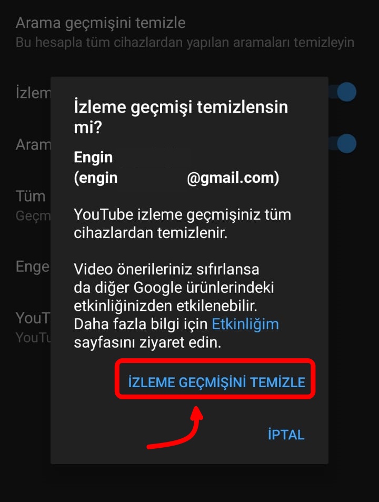Tap the partially hidden İzlem setting row
Viewport: 379px width, 502px height.
click(33, 93)
